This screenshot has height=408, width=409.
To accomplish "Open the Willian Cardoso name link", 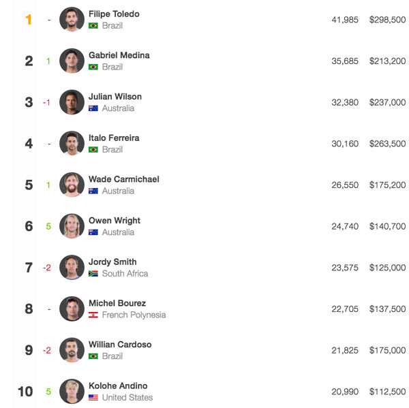I will pyautogui.click(x=120, y=345).
